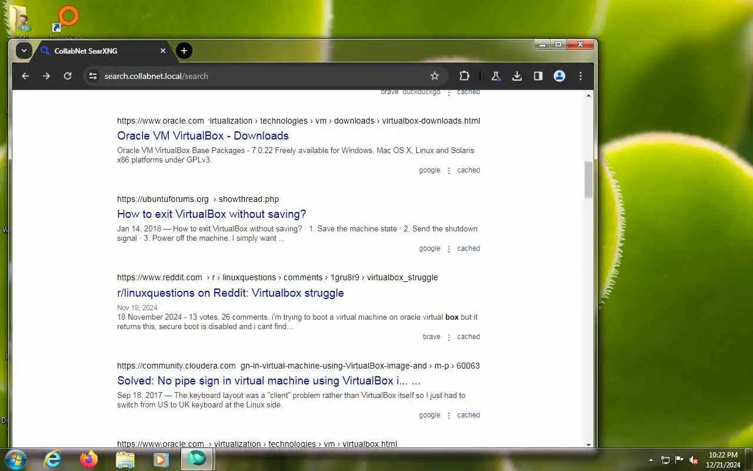The width and height of the screenshot is (753, 471).
Task: Reload the search results page
Action: (x=68, y=76)
